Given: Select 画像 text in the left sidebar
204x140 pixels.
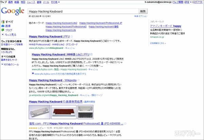Looking at the screenshot, I should pyautogui.click(x=8, y=26).
